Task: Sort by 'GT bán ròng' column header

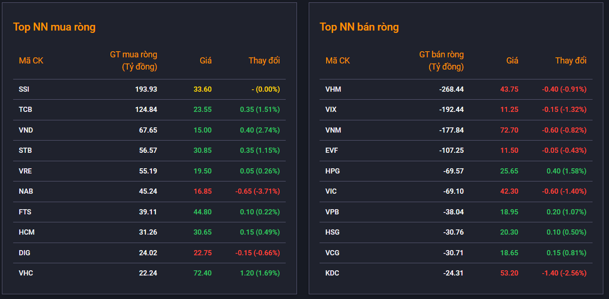Action: pyautogui.click(x=441, y=61)
